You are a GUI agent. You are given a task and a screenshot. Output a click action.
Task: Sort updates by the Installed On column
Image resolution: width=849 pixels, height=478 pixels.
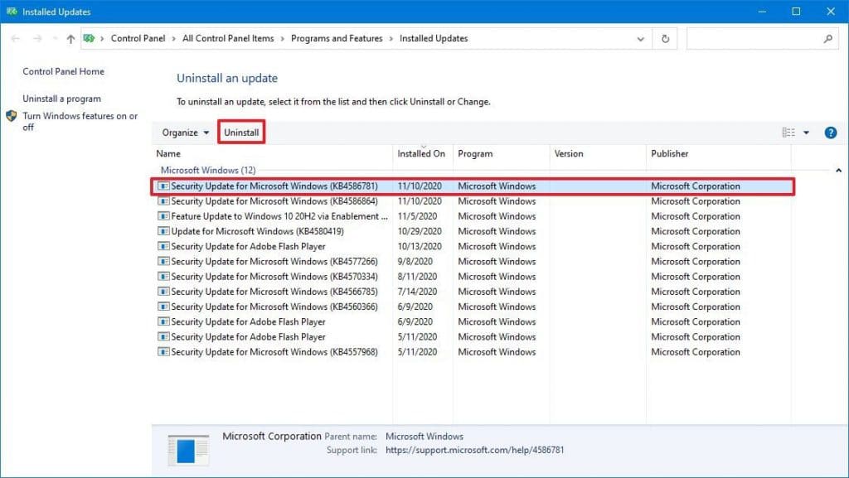click(x=422, y=154)
